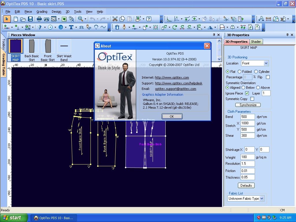
Task: Select the Below orientation option
Action: pos(243,88)
